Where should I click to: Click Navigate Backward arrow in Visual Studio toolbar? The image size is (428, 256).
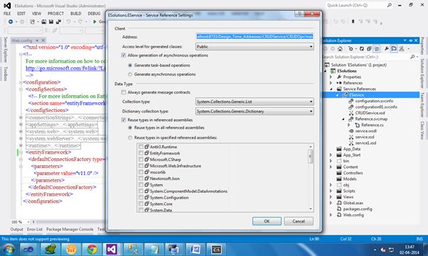11,21
